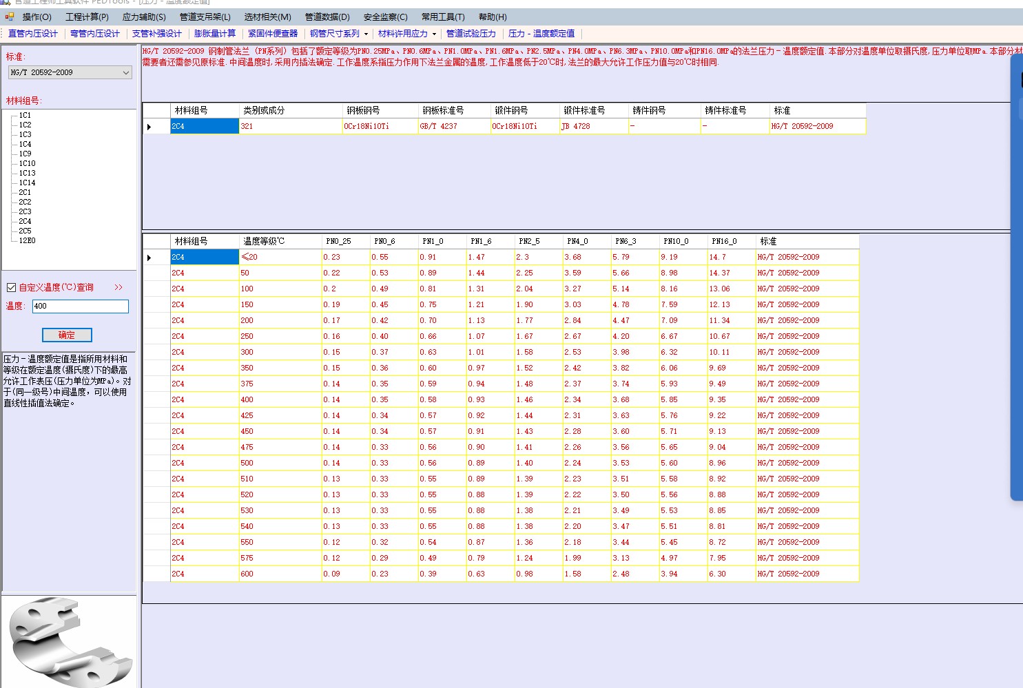Click temperature cell 600 in last row
Screen dimensions: 1023x688
point(280,574)
